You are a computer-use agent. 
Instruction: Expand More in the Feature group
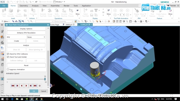(x=170, y=12)
